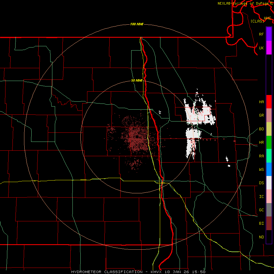Select the 'HA' legend label
The image size is (274, 274).
261,102
